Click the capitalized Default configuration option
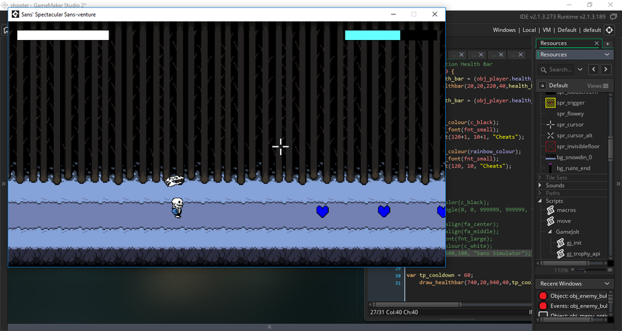This screenshot has width=622, height=331. tap(567, 30)
